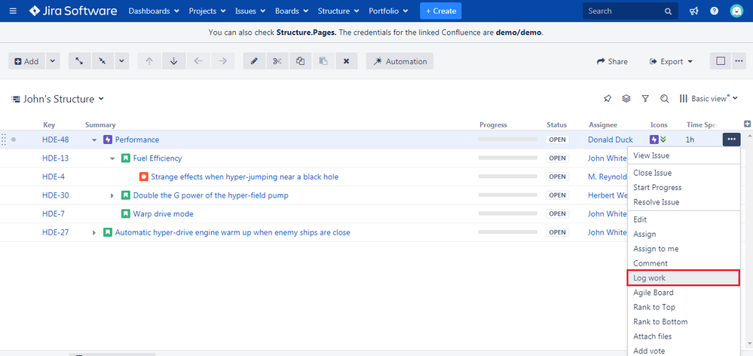
Task: Select Rank to Top menu entry
Action: (x=684, y=307)
